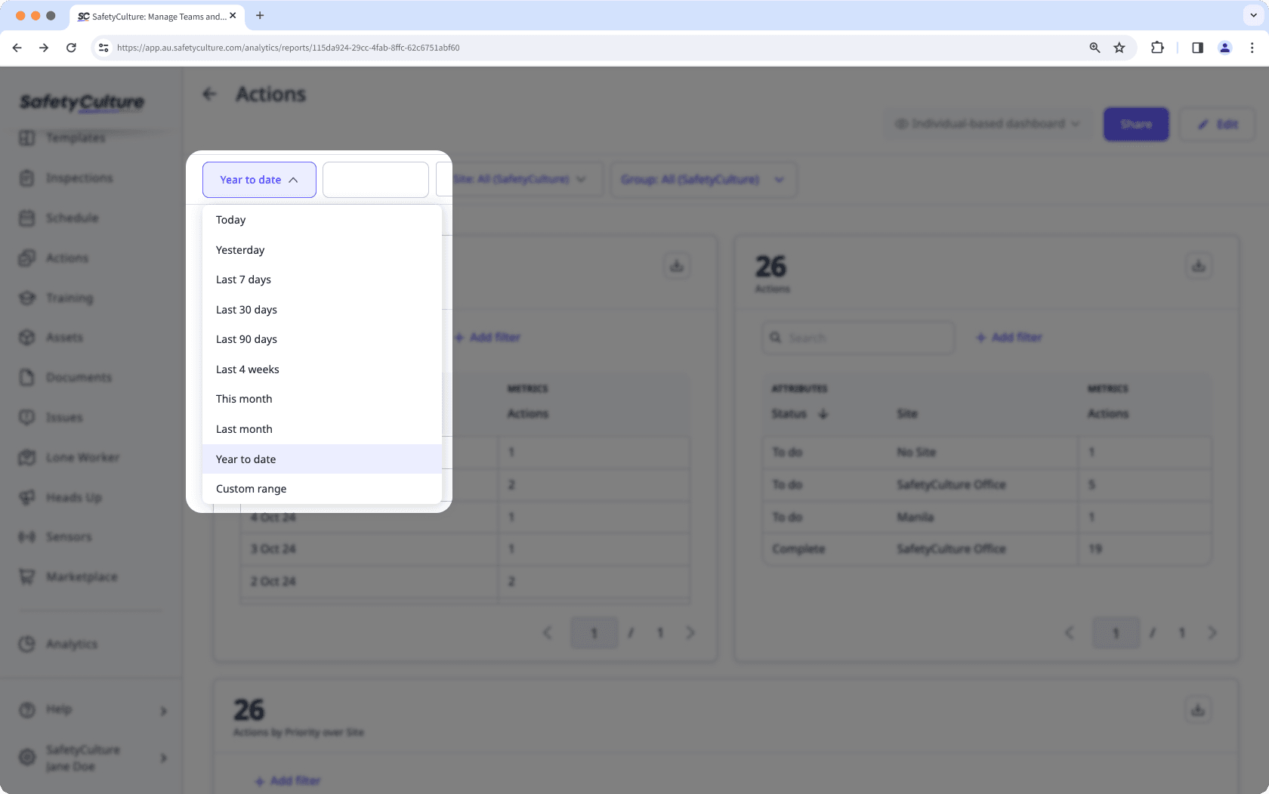
Task: Open Templates from the sidebar
Action: tap(76, 137)
